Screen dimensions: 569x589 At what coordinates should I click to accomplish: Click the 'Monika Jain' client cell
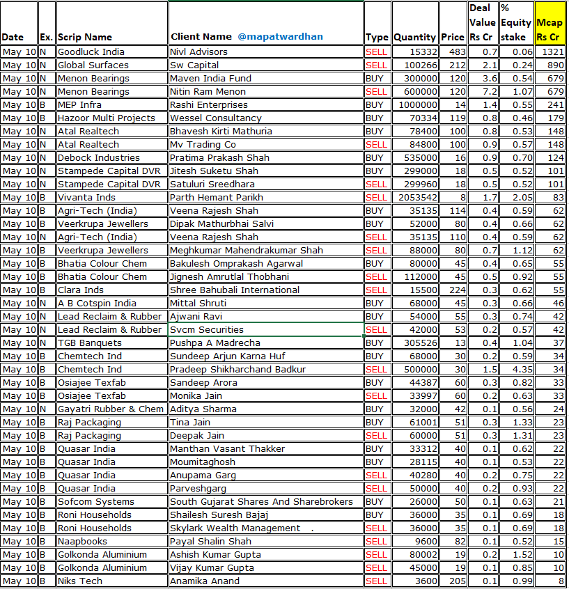coord(266,396)
